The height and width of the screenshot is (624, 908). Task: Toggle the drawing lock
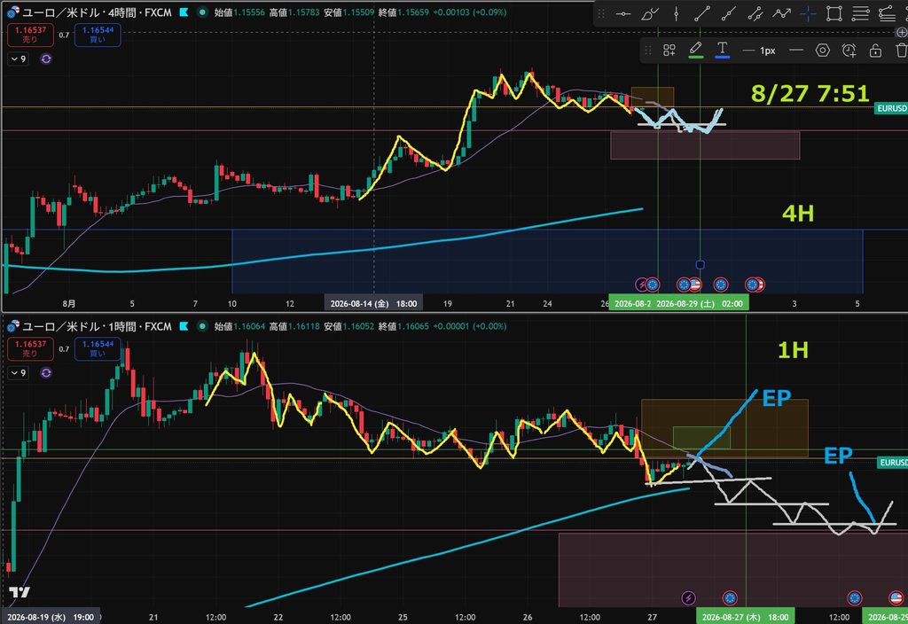point(875,51)
